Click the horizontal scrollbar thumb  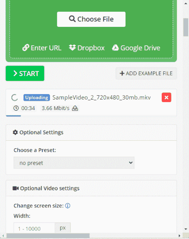(48, 236)
